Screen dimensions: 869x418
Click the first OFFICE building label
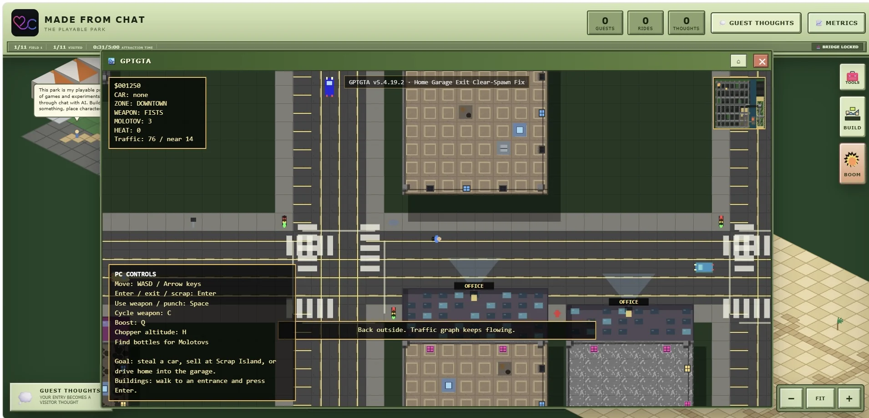[x=474, y=286]
